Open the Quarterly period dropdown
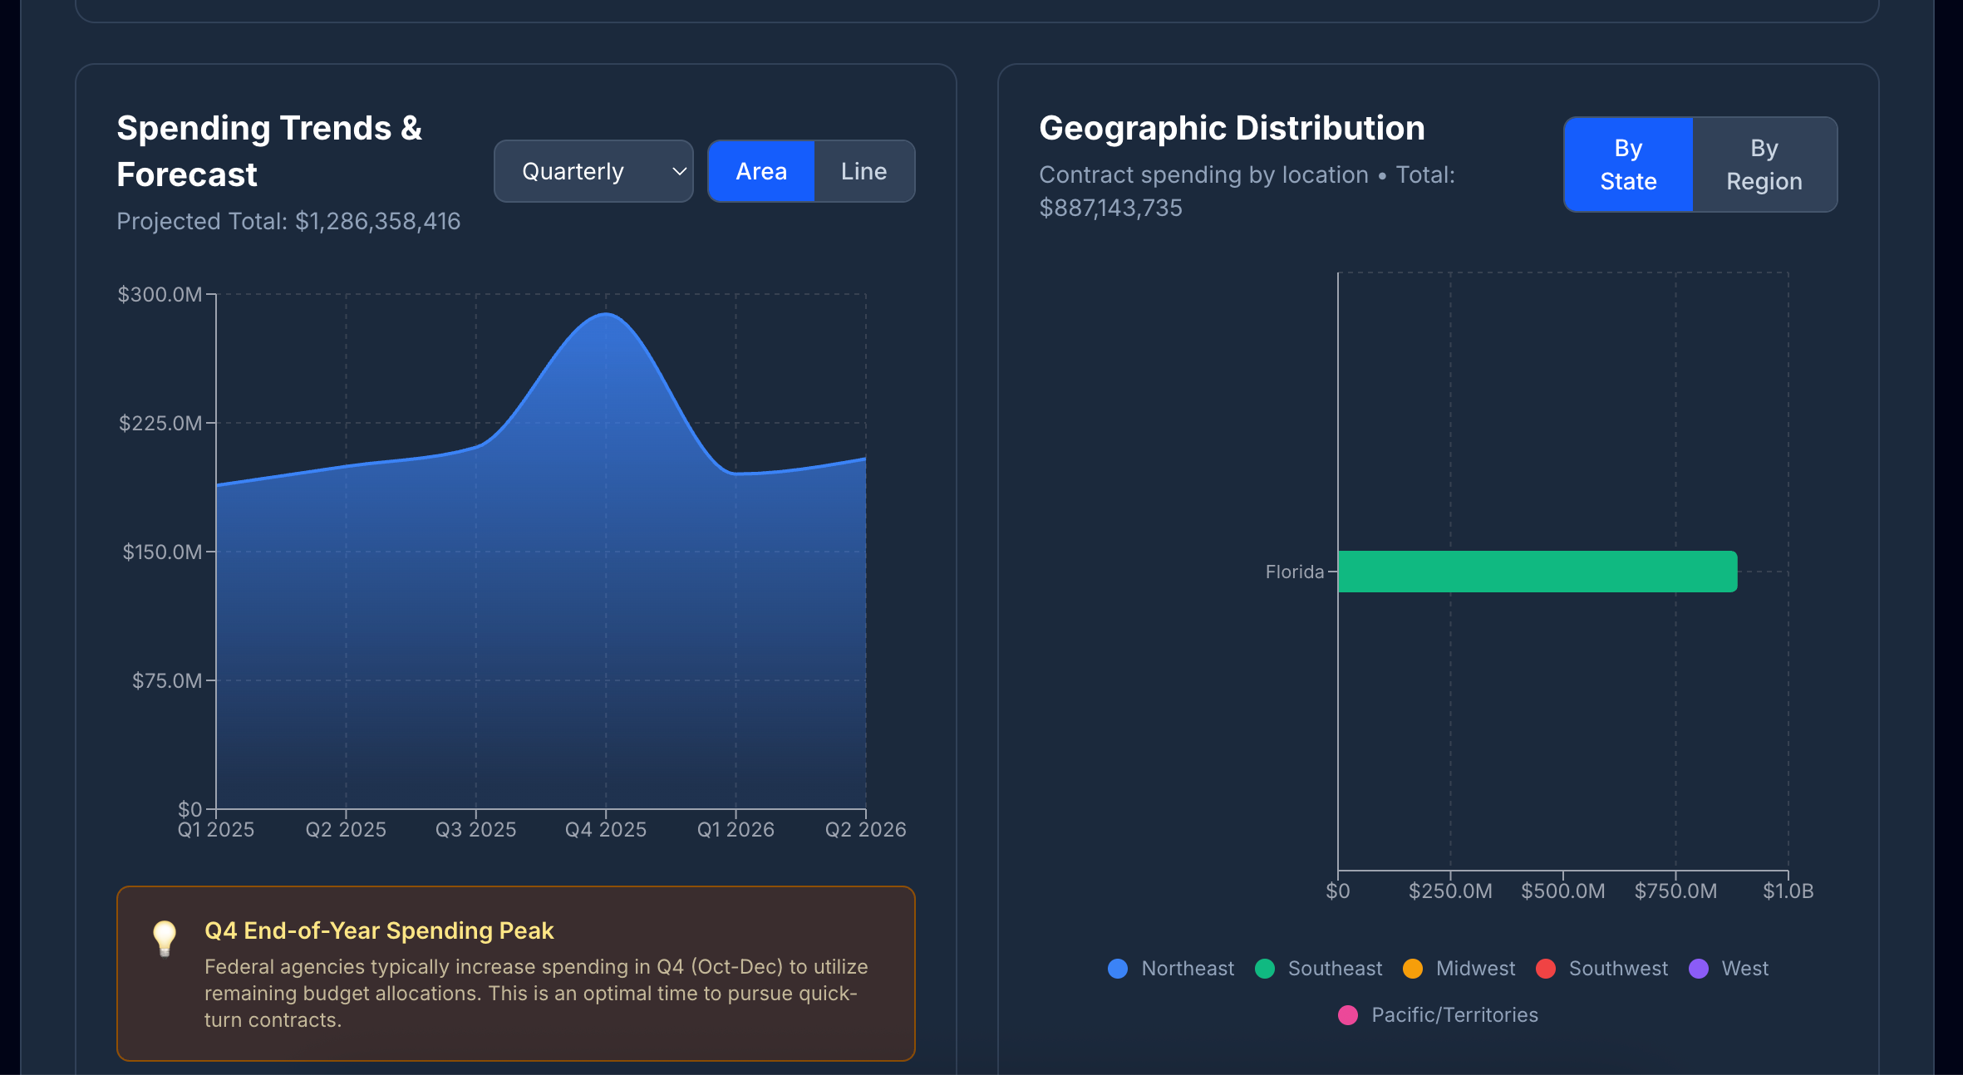Viewport: 1963px width, 1075px height. coord(592,171)
